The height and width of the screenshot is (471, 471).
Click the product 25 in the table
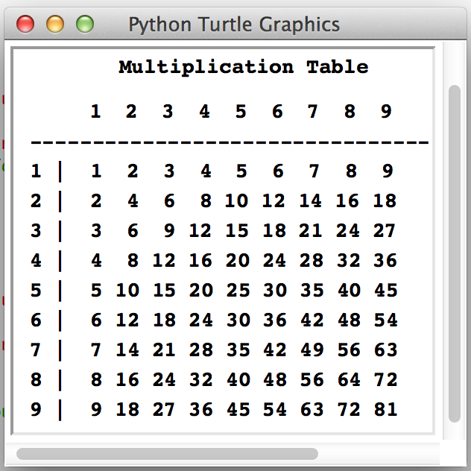click(x=238, y=290)
